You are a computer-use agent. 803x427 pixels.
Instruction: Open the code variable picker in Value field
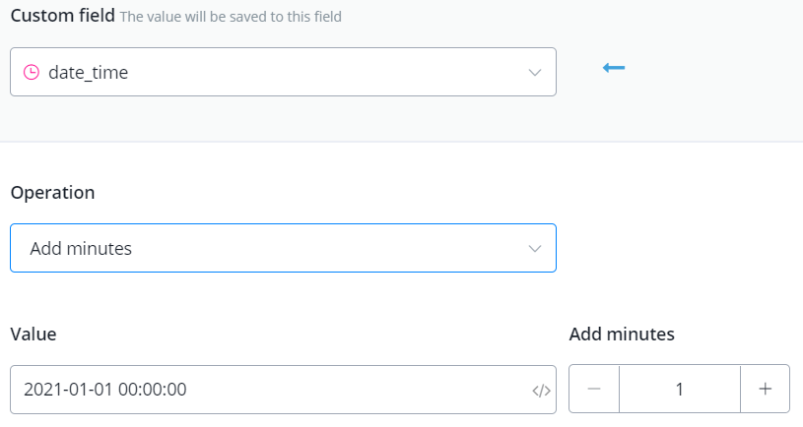[x=540, y=391]
